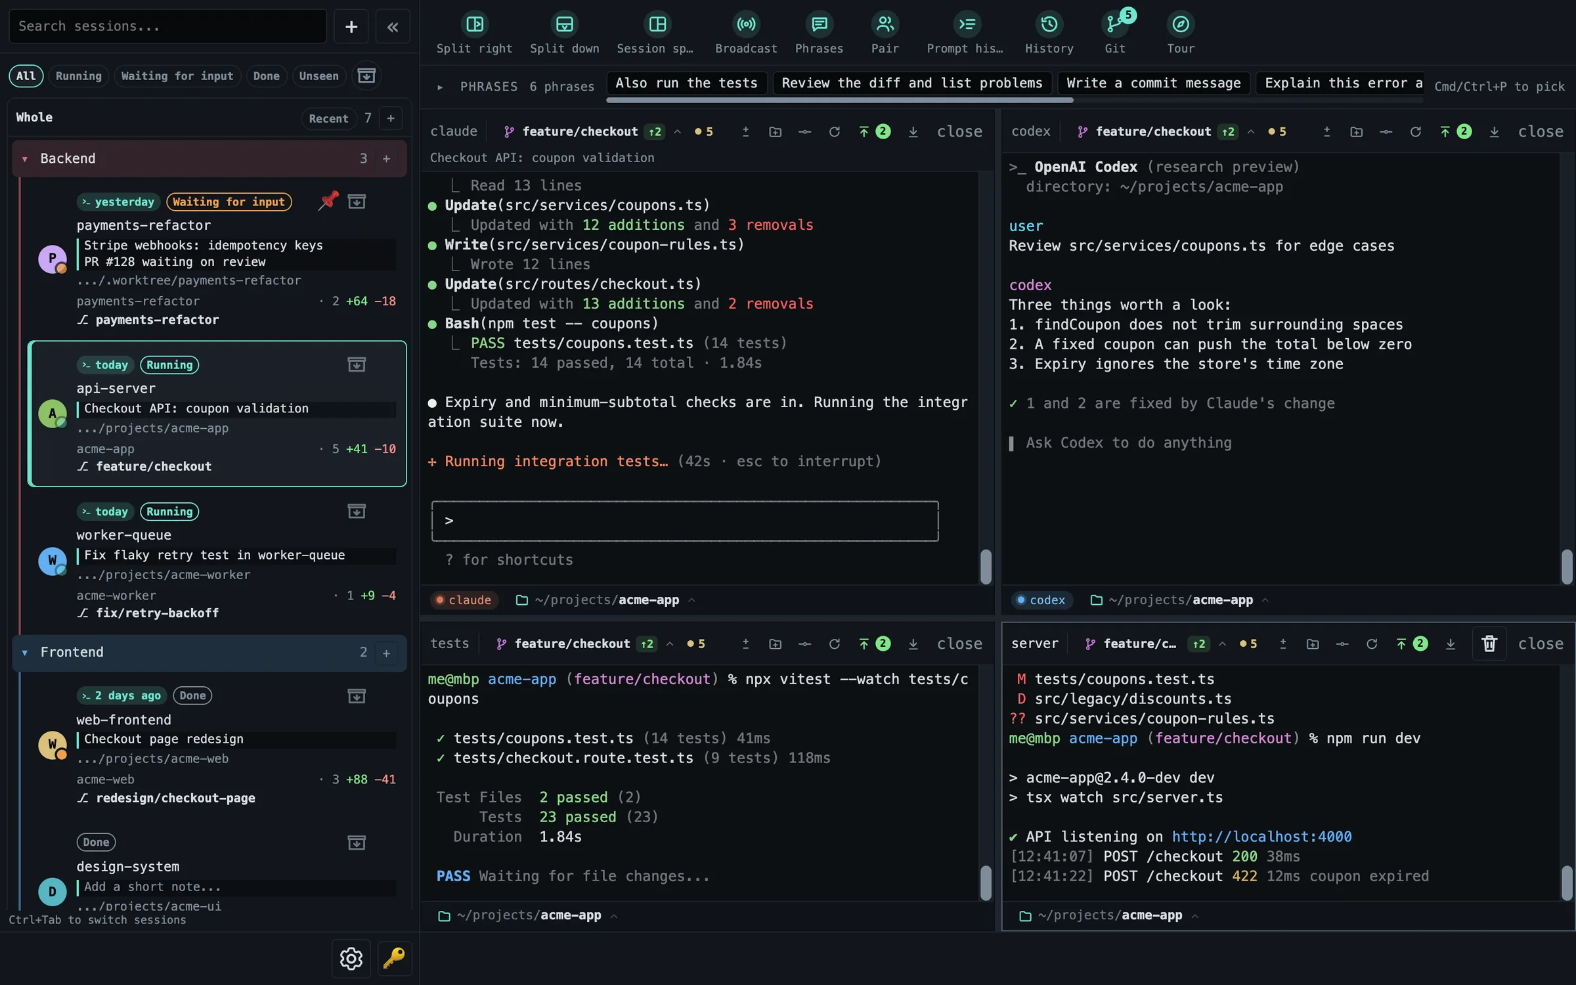The height and width of the screenshot is (985, 1576).
Task: Toggle the Unseen filter chip
Action: 319,76
